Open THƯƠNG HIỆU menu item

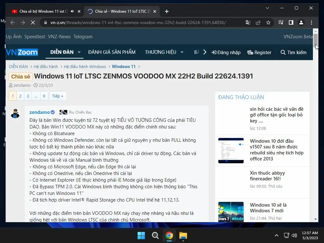click(160, 52)
